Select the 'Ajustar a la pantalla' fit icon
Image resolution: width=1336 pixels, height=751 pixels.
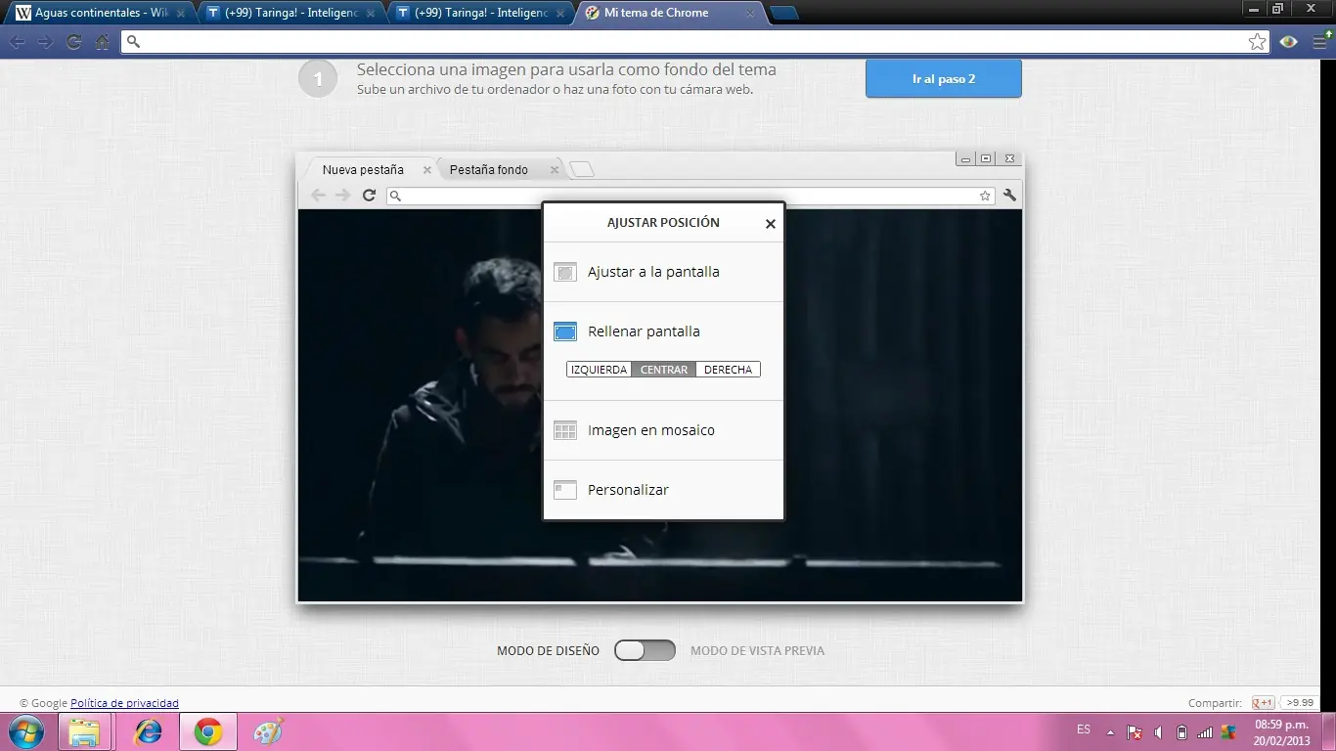[565, 272]
